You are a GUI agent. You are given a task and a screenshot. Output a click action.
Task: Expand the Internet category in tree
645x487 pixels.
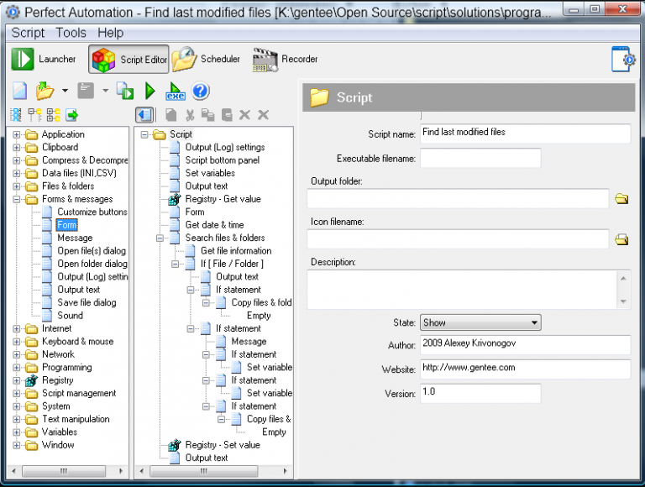(17, 329)
